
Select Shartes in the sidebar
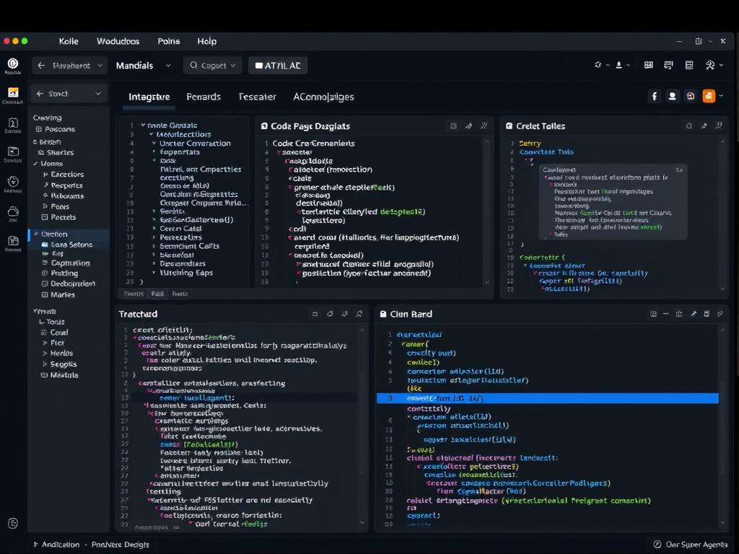(56, 153)
